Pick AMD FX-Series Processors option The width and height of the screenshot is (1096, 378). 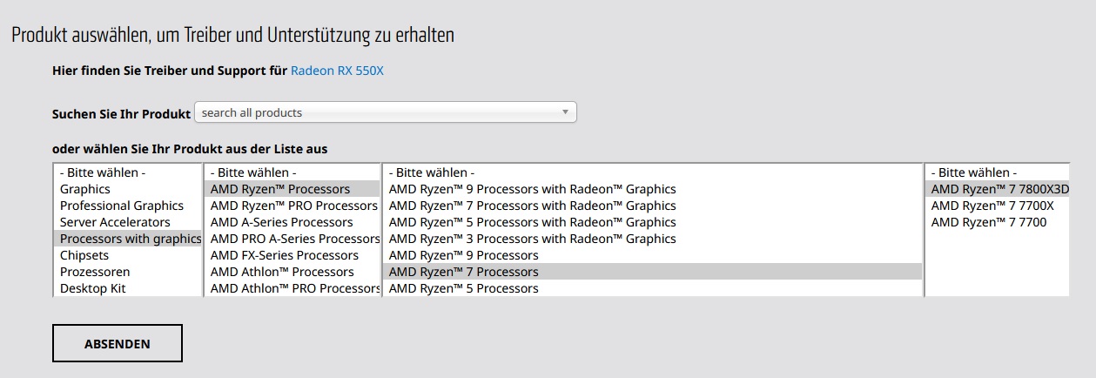(x=284, y=255)
